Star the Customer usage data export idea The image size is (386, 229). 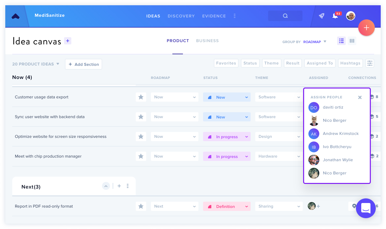tap(141, 97)
